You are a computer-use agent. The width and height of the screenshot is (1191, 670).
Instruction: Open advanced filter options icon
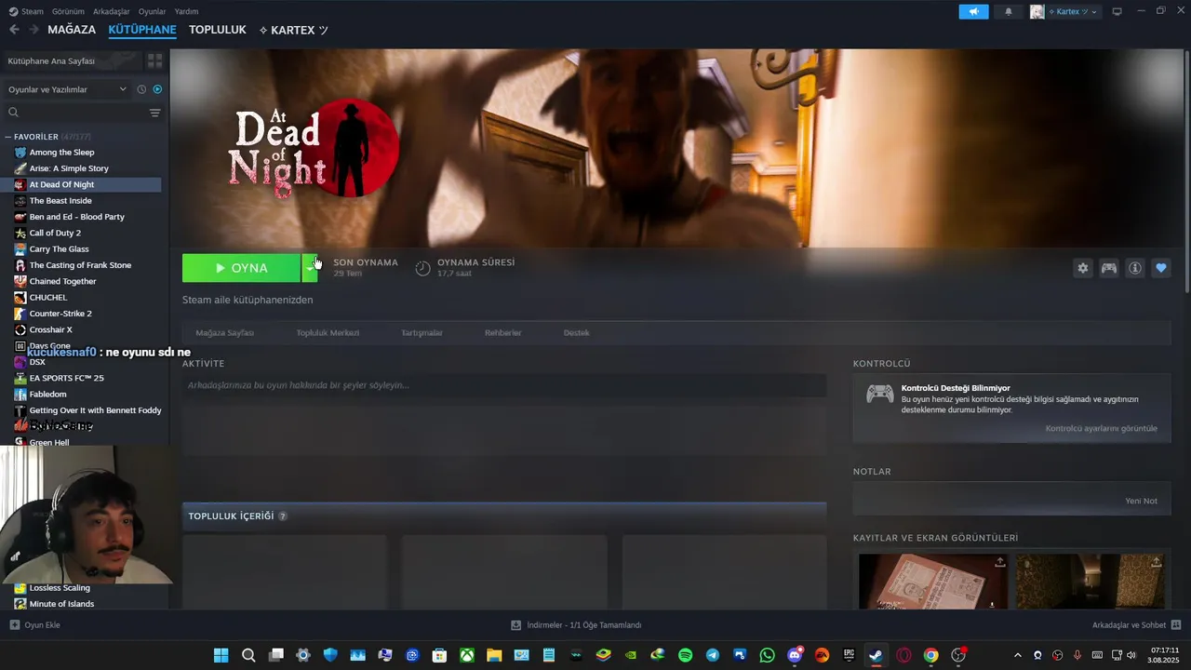(155, 113)
